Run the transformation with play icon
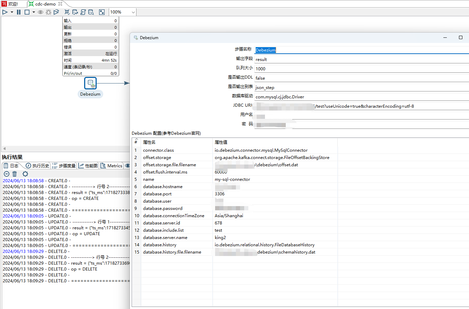 click(5, 12)
